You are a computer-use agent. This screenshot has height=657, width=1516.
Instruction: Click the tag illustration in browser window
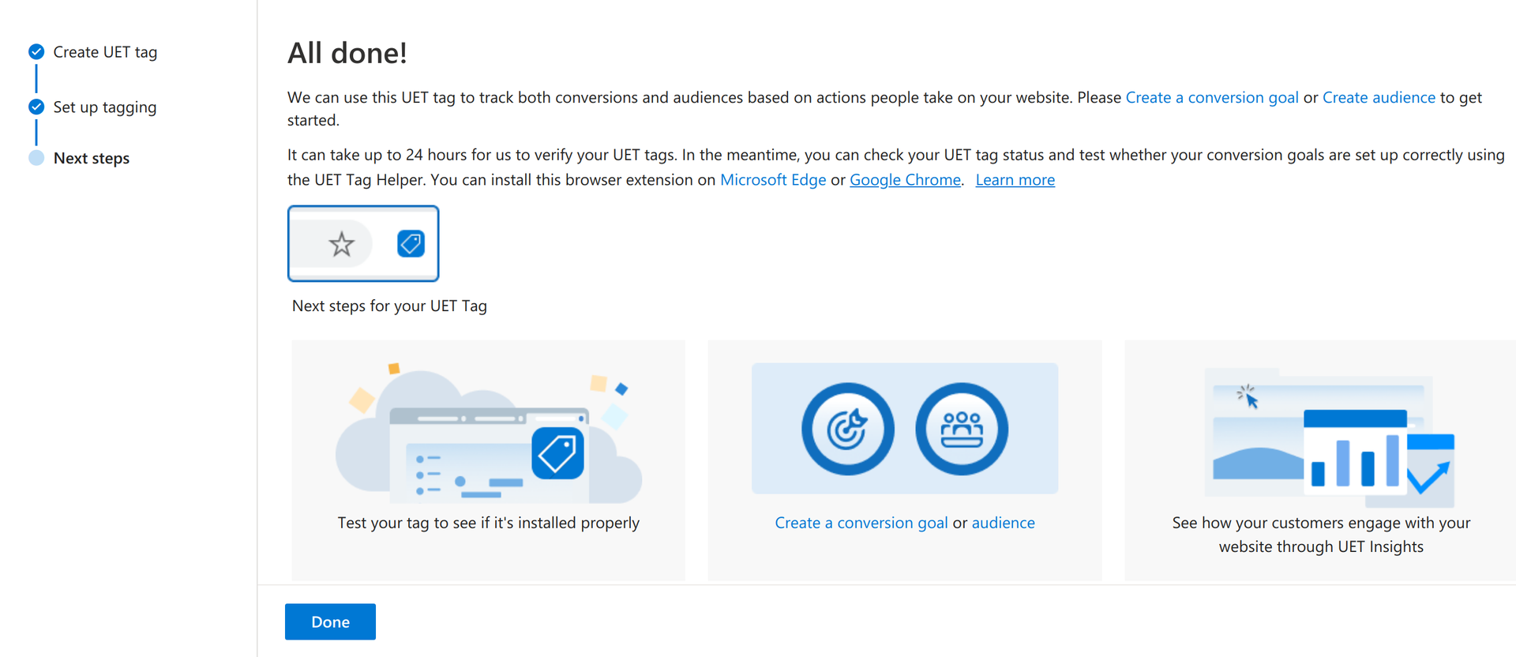(557, 453)
